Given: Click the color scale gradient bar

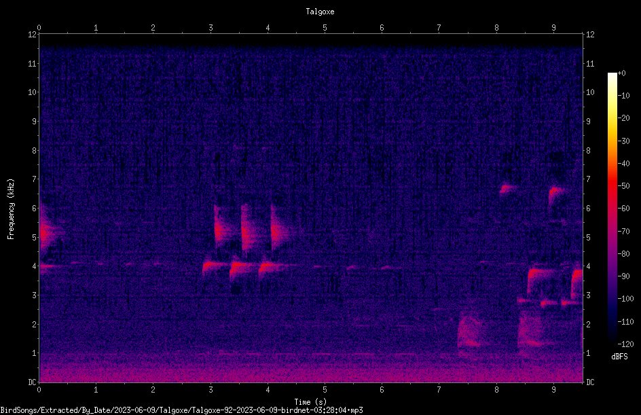Looking at the screenshot, I should [x=612, y=209].
